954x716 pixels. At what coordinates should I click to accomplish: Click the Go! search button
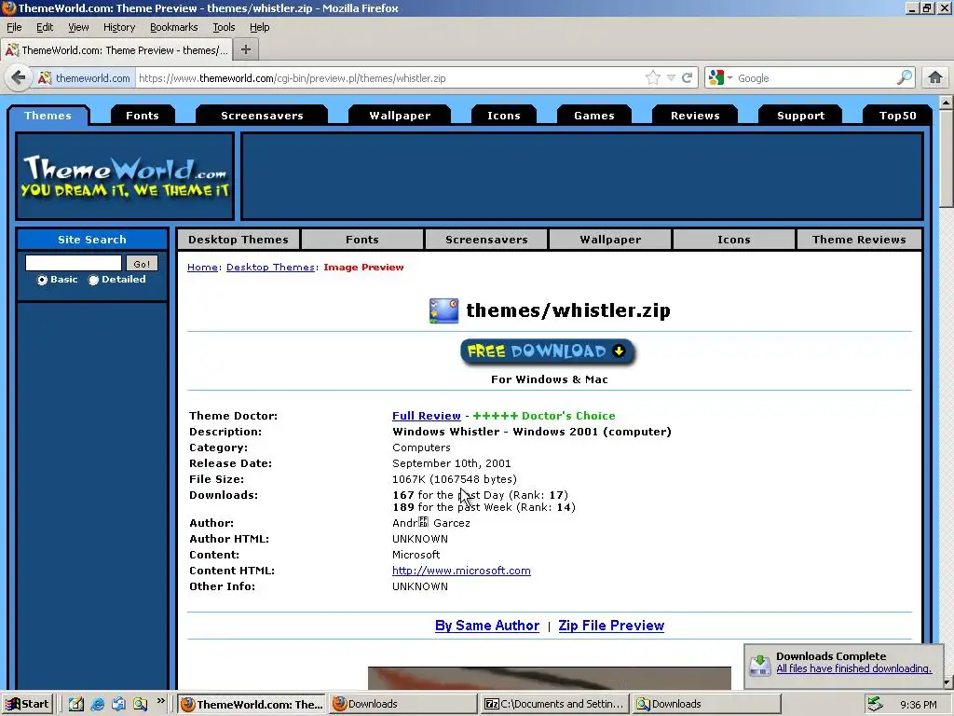point(142,264)
